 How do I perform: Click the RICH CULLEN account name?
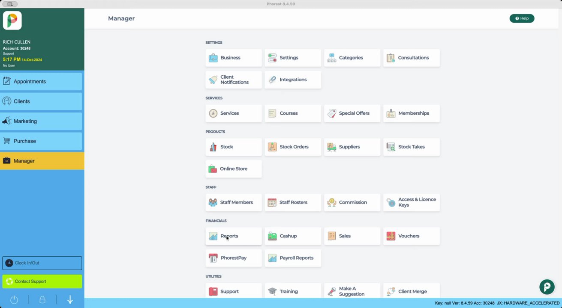click(x=17, y=42)
